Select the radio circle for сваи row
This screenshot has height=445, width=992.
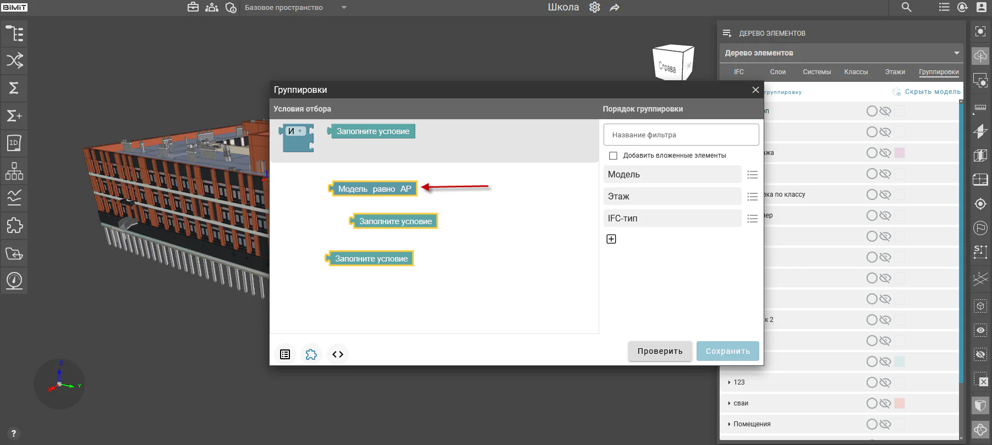(872, 403)
